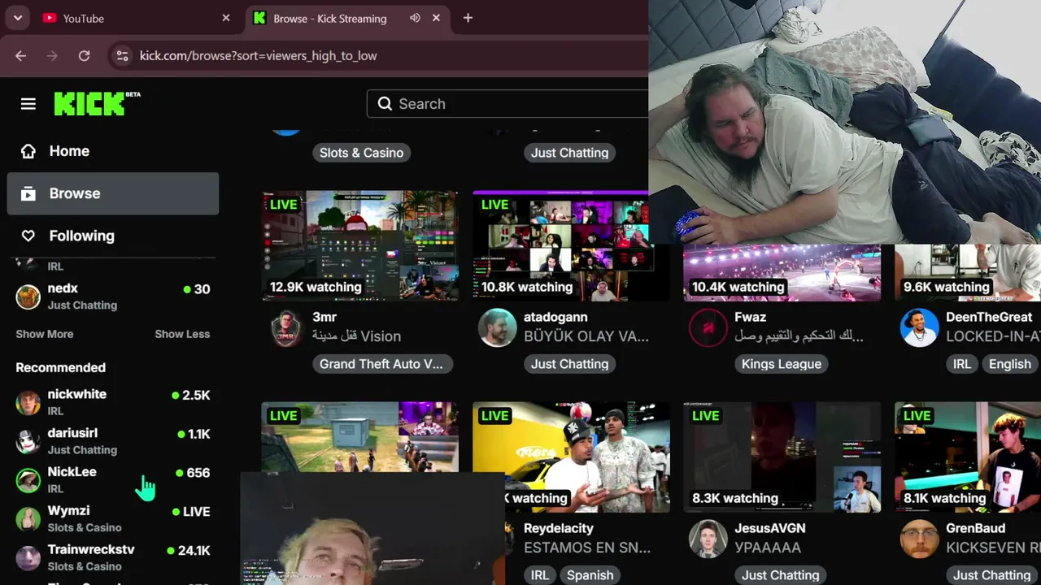Screen dimensions: 1041x585
Task: Click Just Chatting tag under GrenBaud
Action: point(992,575)
